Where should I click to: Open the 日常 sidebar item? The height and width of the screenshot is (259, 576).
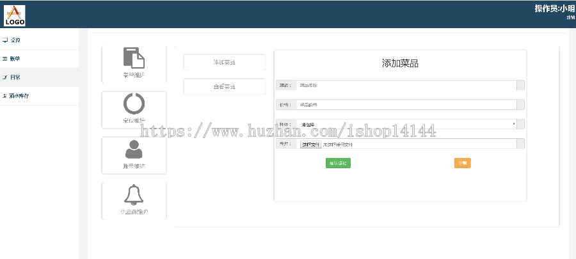pos(39,77)
